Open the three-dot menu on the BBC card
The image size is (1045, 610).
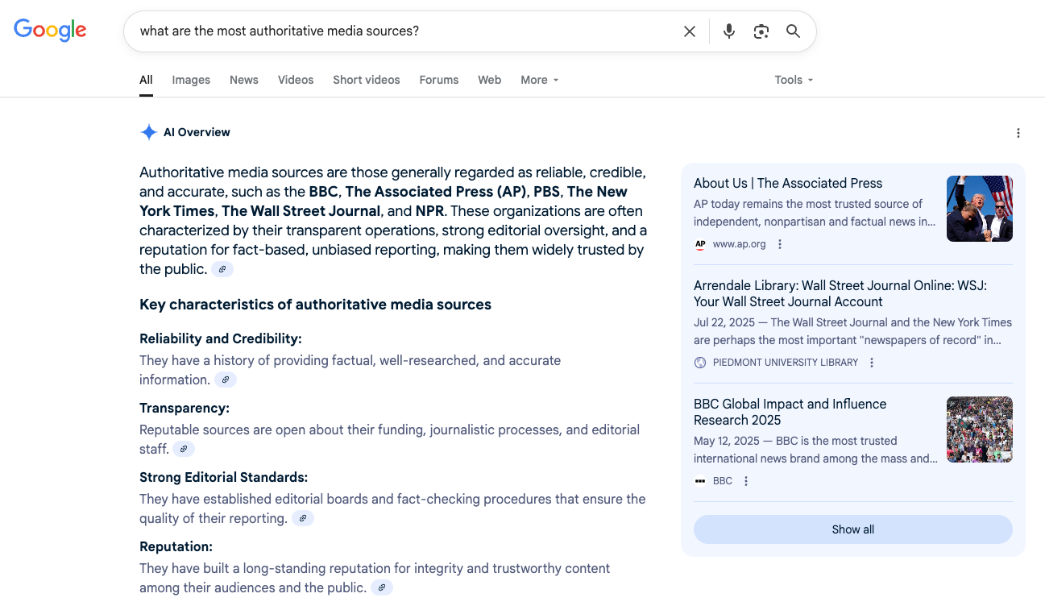point(745,480)
